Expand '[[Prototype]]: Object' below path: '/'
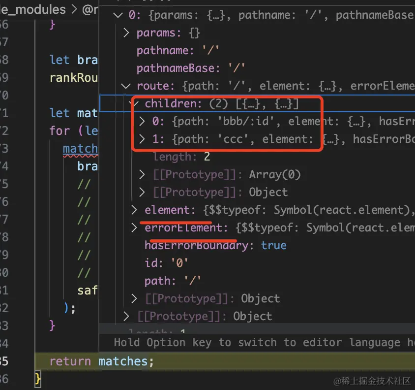This screenshot has height=390, width=415. click(x=134, y=298)
